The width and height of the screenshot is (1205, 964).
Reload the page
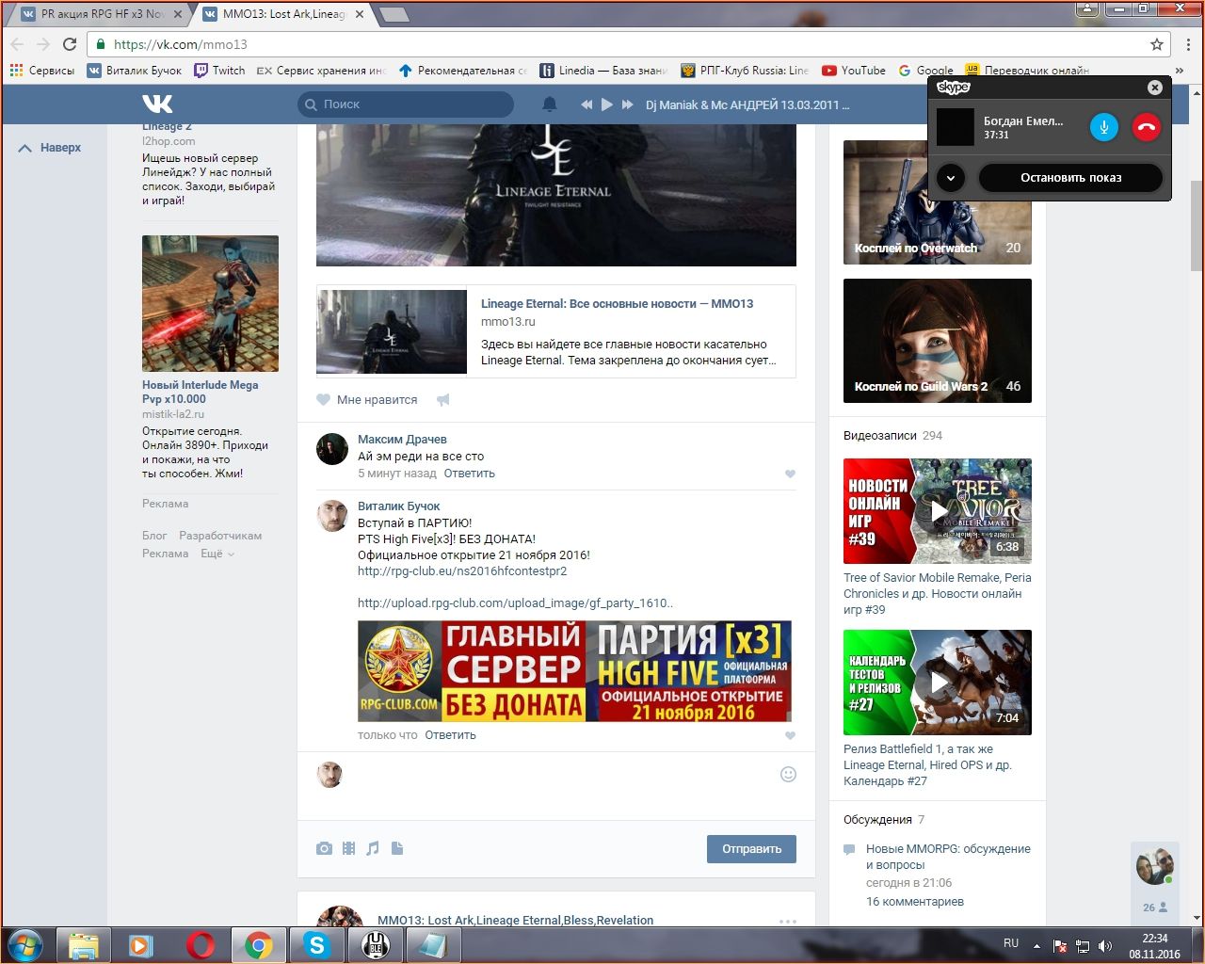point(70,44)
